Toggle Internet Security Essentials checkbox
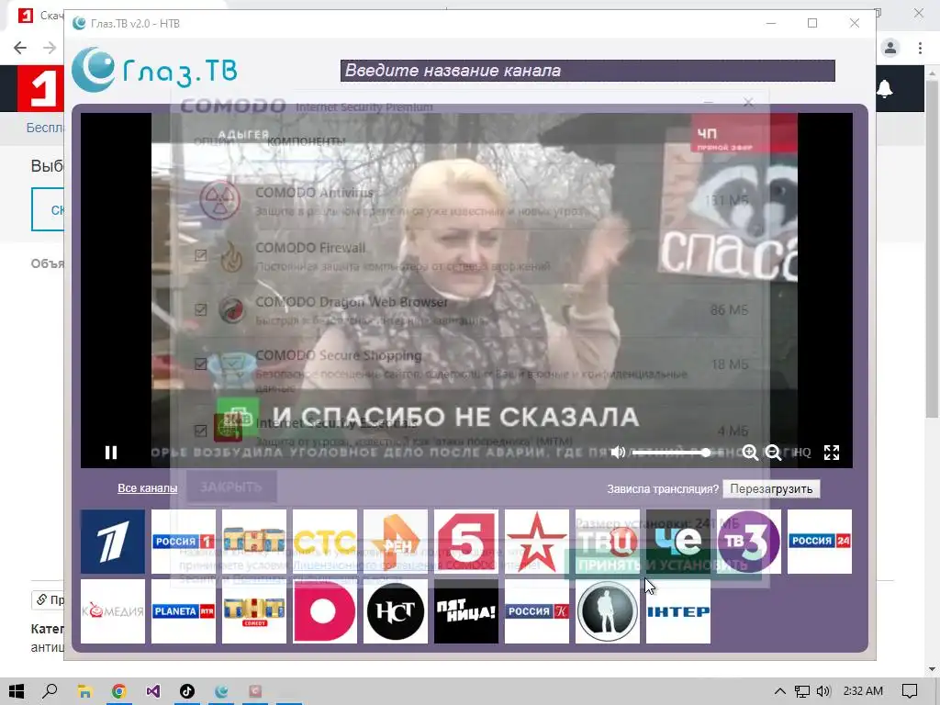 [201, 431]
